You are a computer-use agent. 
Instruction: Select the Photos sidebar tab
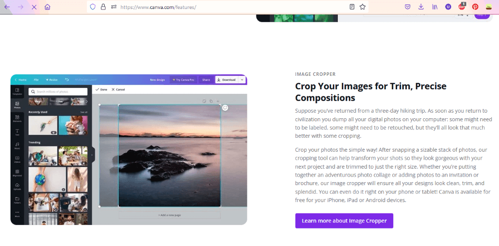(x=17, y=105)
